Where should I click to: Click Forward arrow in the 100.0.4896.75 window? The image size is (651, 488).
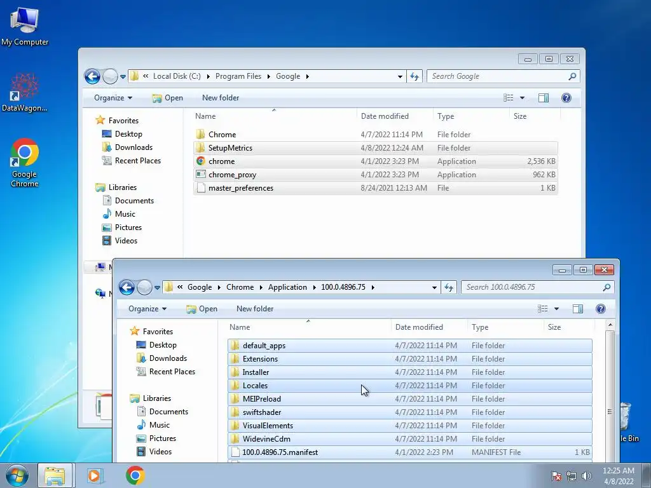144,287
